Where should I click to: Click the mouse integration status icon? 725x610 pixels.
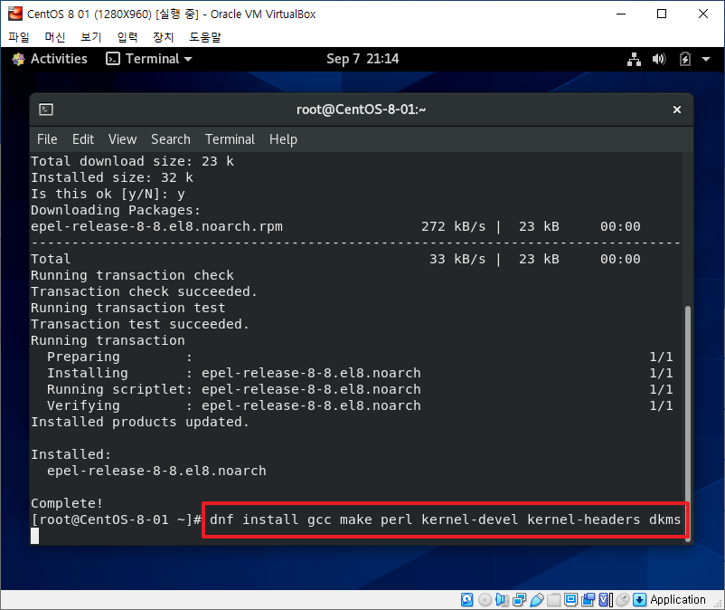[x=622, y=600]
